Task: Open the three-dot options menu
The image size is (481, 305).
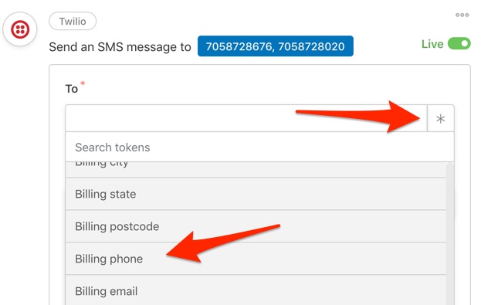Action: [462, 15]
